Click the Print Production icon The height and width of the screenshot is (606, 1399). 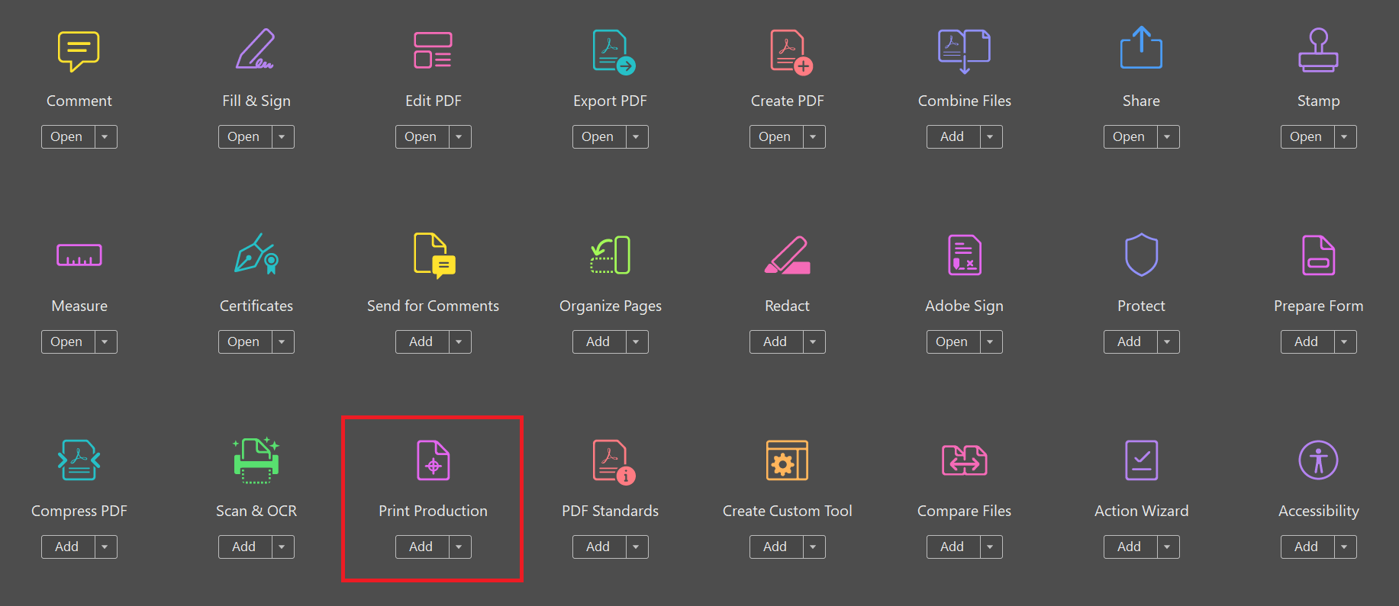433,460
